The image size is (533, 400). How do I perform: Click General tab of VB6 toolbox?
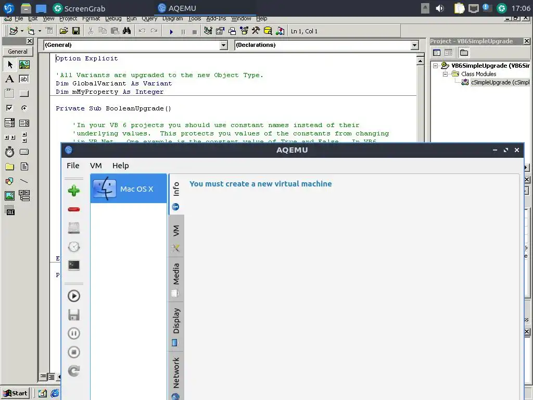18,52
